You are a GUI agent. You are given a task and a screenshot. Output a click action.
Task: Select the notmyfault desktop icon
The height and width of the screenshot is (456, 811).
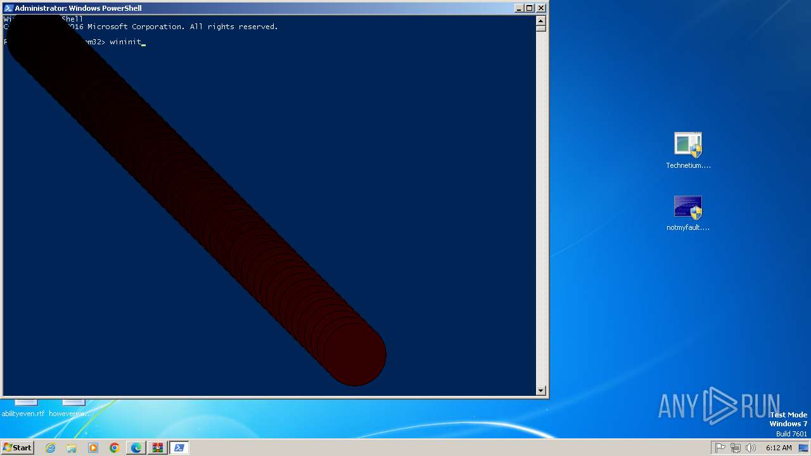click(x=688, y=213)
